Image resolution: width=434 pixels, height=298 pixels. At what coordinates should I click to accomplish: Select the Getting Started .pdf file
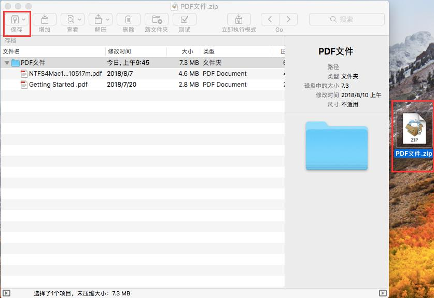58,85
